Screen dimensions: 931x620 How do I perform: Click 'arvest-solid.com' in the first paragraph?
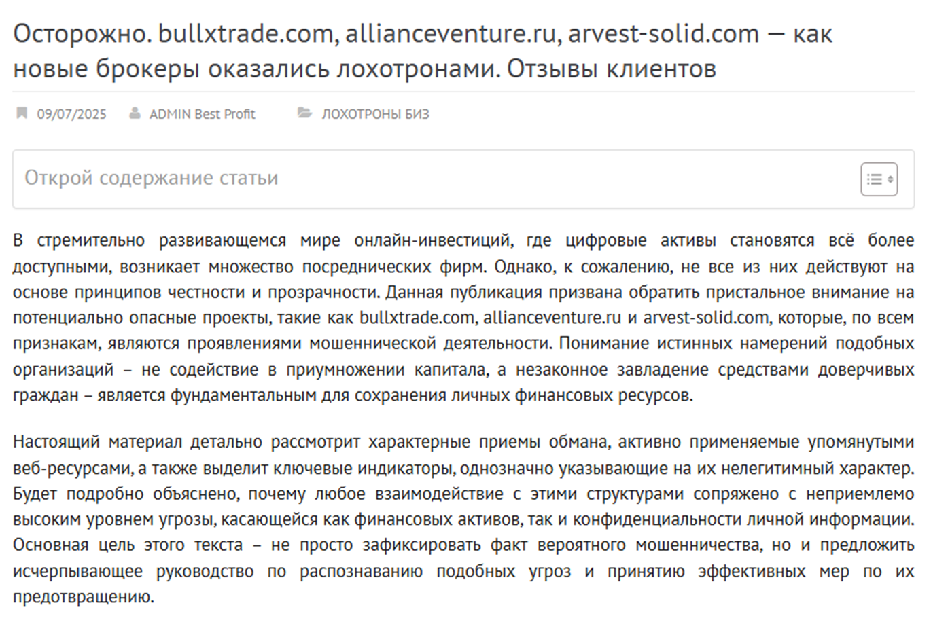pos(706,318)
